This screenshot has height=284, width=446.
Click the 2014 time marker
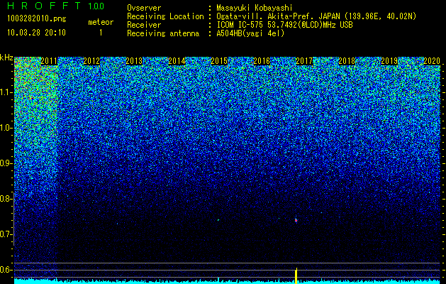[177, 61]
